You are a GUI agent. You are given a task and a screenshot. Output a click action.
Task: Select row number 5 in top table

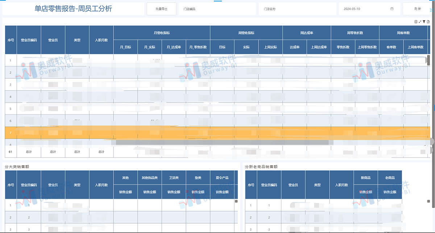[x=11, y=109]
